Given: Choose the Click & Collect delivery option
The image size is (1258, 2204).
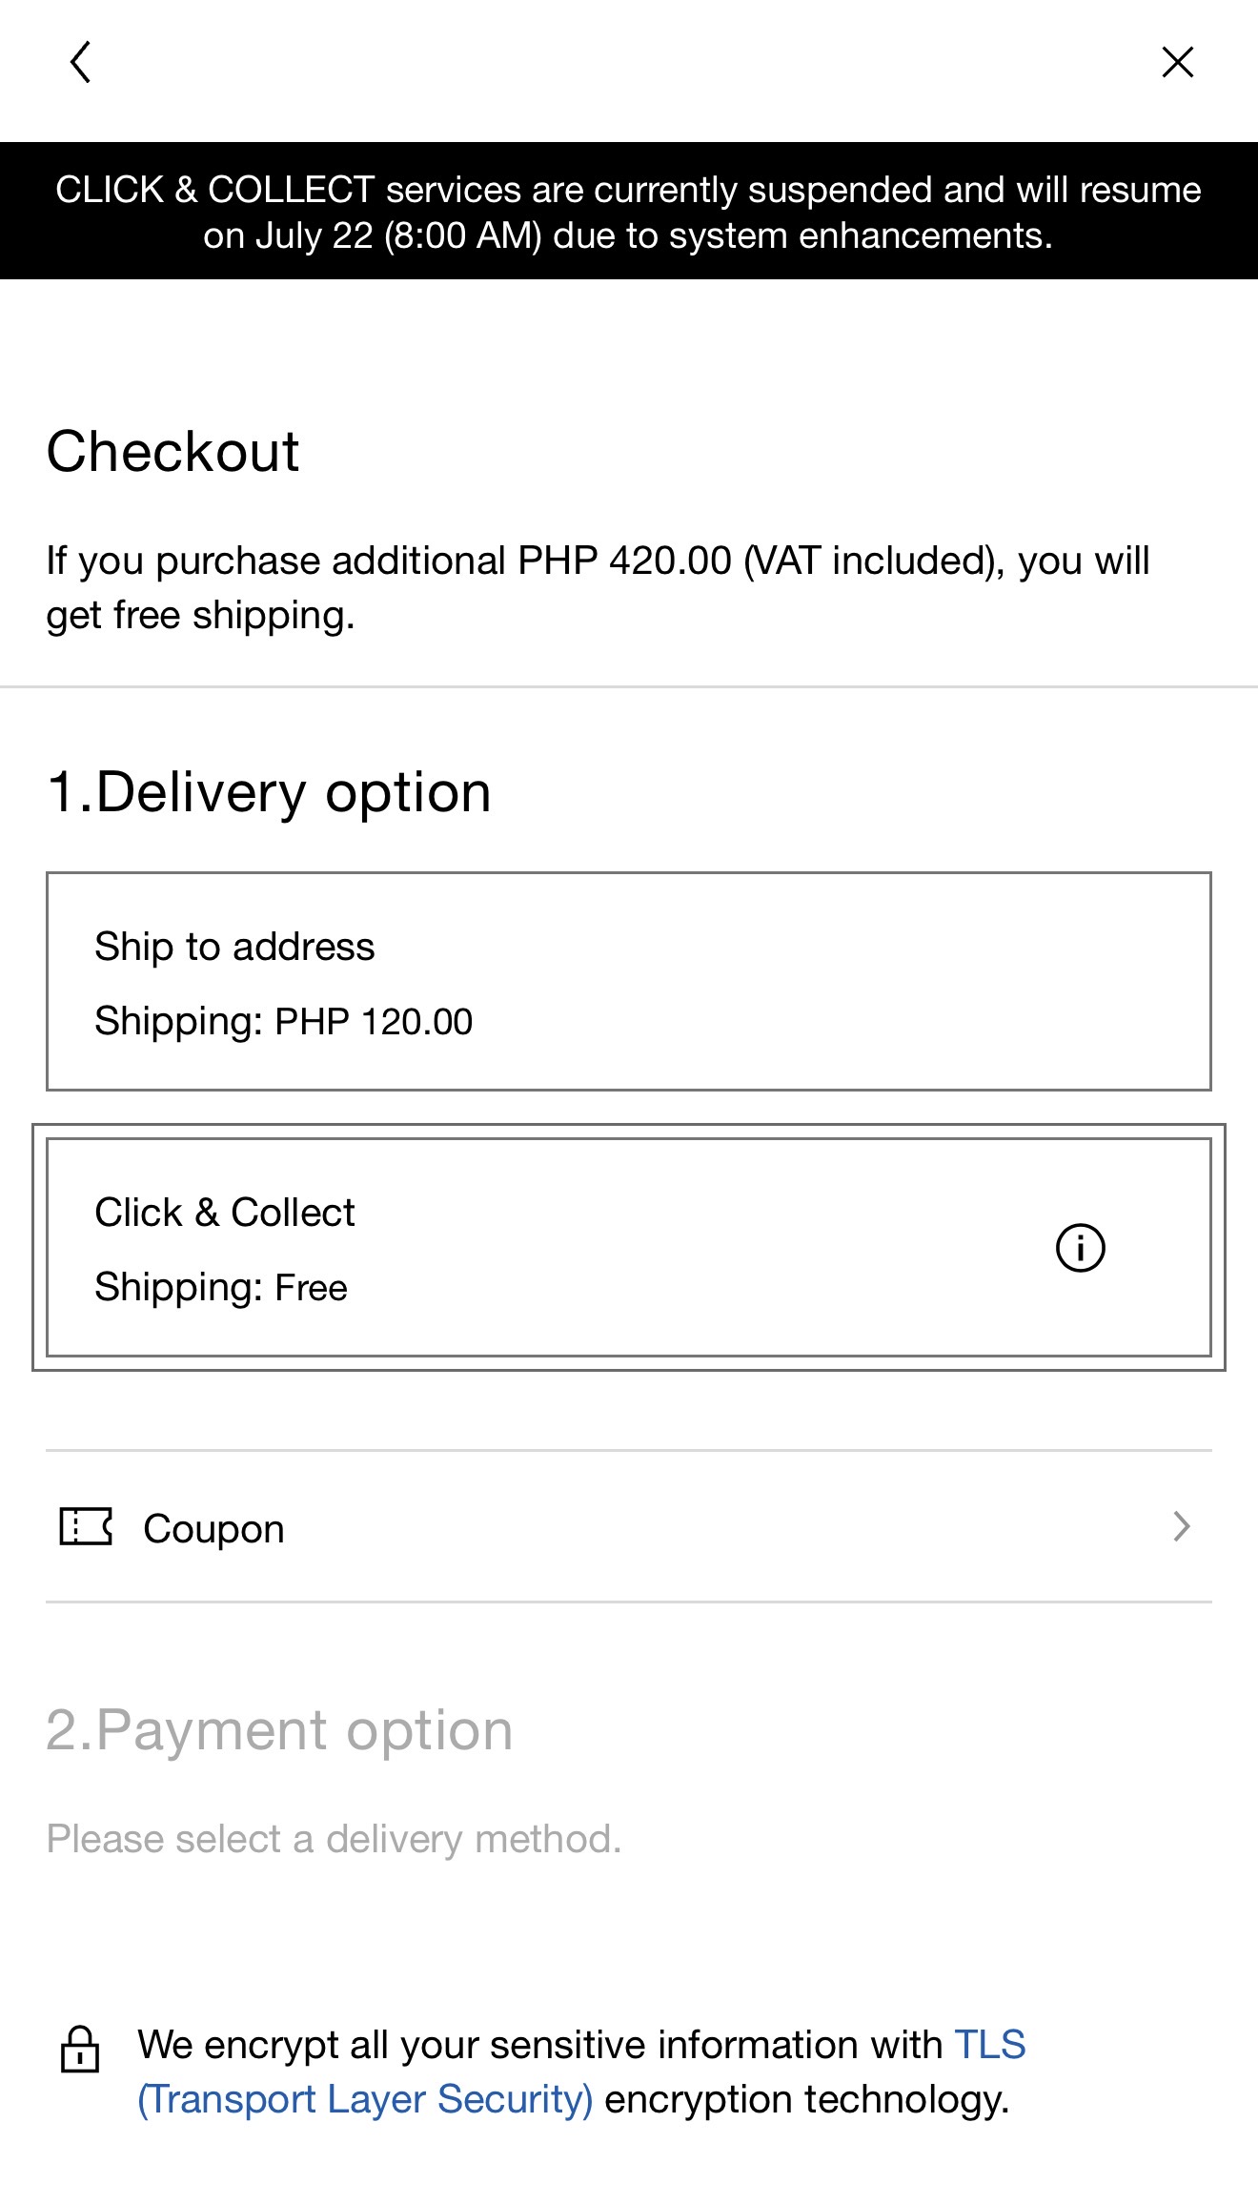Looking at the screenshot, I should pyautogui.click(x=629, y=1247).
